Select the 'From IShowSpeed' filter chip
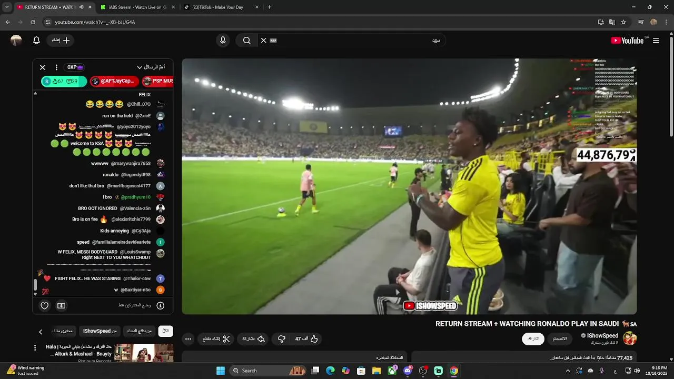This screenshot has width=674, height=379. pyautogui.click(x=100, y=331)
